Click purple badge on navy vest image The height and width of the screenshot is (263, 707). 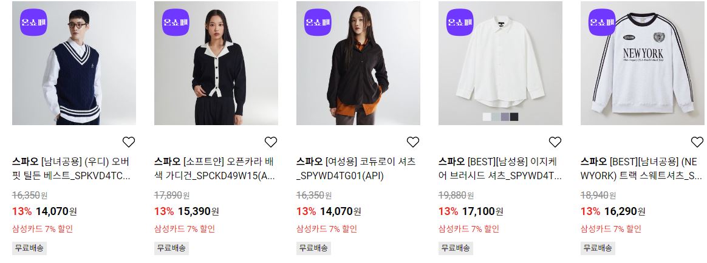(33, 22)
